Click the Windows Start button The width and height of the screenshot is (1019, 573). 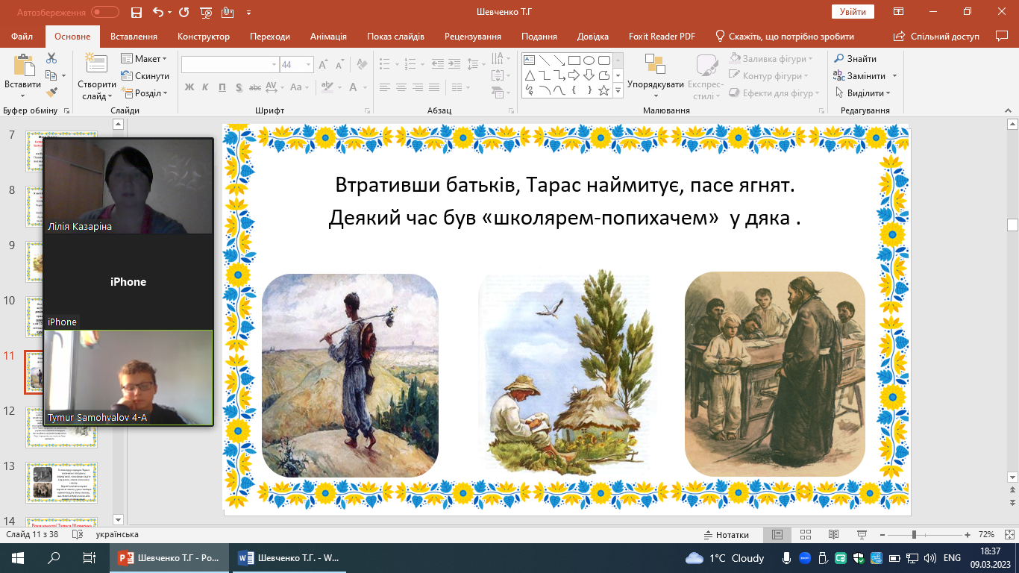pyautogui.click(x=17, y=558)
